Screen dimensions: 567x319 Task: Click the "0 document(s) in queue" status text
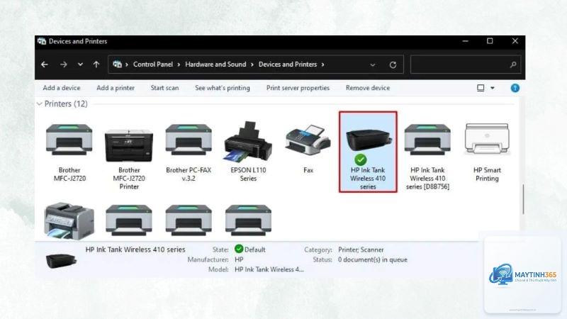click(x=373, y=259)
